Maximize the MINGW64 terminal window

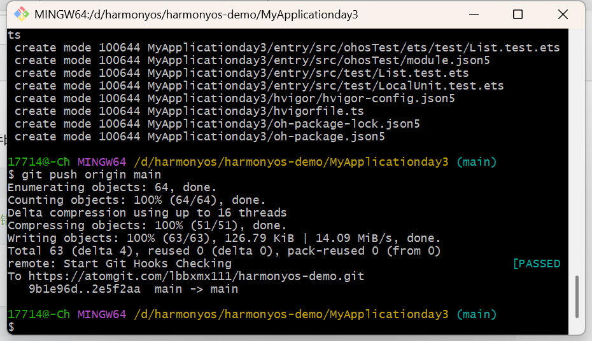[x=518, y=15]
